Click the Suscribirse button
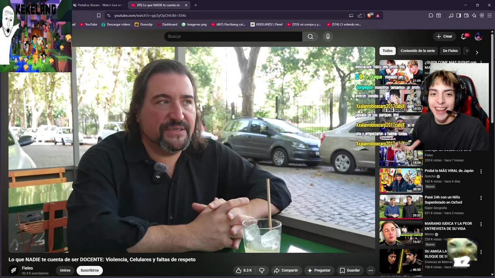 [90, 270]
